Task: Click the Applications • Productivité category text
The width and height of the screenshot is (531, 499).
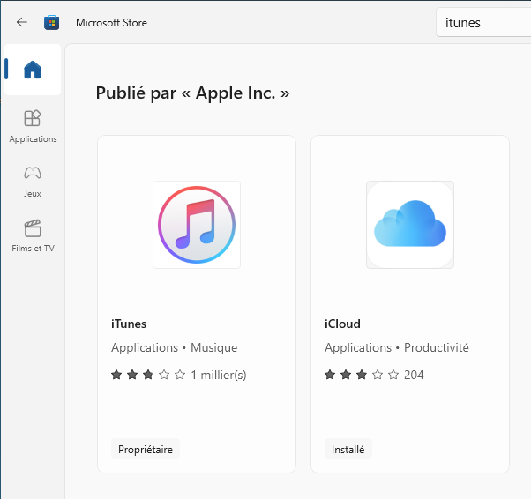Action: (397, 347)
